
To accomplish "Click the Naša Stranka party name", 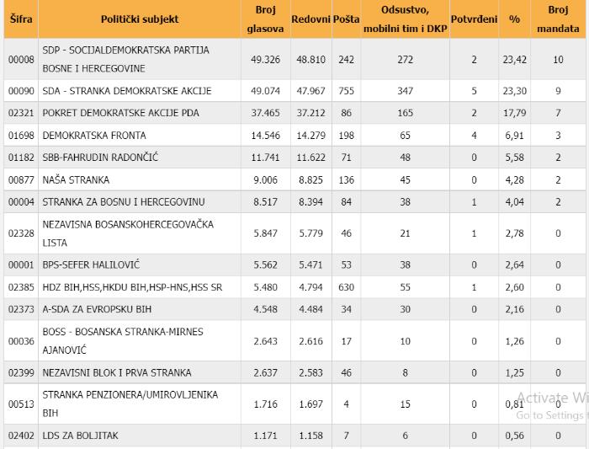I will pyautogui.click(x=76, y=179).
